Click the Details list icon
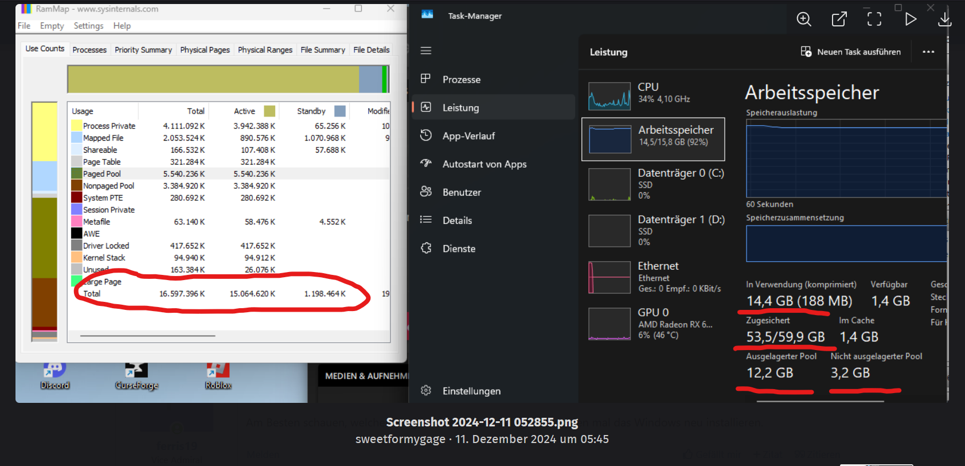Viewport: 965px width, 466px height. 425,219
